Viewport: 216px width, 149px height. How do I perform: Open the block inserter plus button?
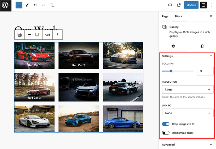pos(19,5)
